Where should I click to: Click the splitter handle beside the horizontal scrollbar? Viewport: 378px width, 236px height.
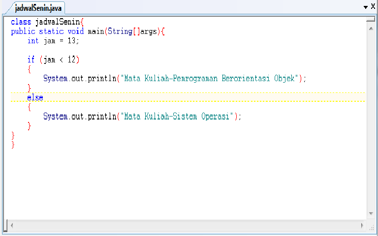6,225
